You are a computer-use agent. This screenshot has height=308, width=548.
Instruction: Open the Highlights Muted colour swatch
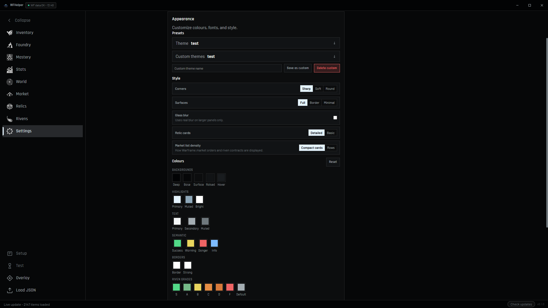coord(189,200)
